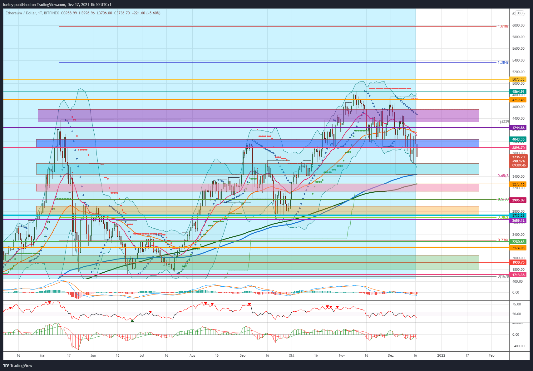The width and height of the screenshot is (533, 371).
Task: Click the Dez label on the time axis
Action: 391,355
